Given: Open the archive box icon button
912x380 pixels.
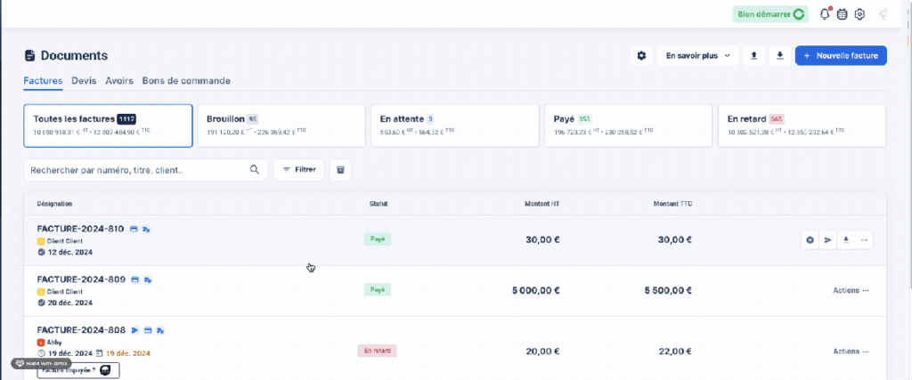Looking at the screenshot, I should (x=341, y=170).
